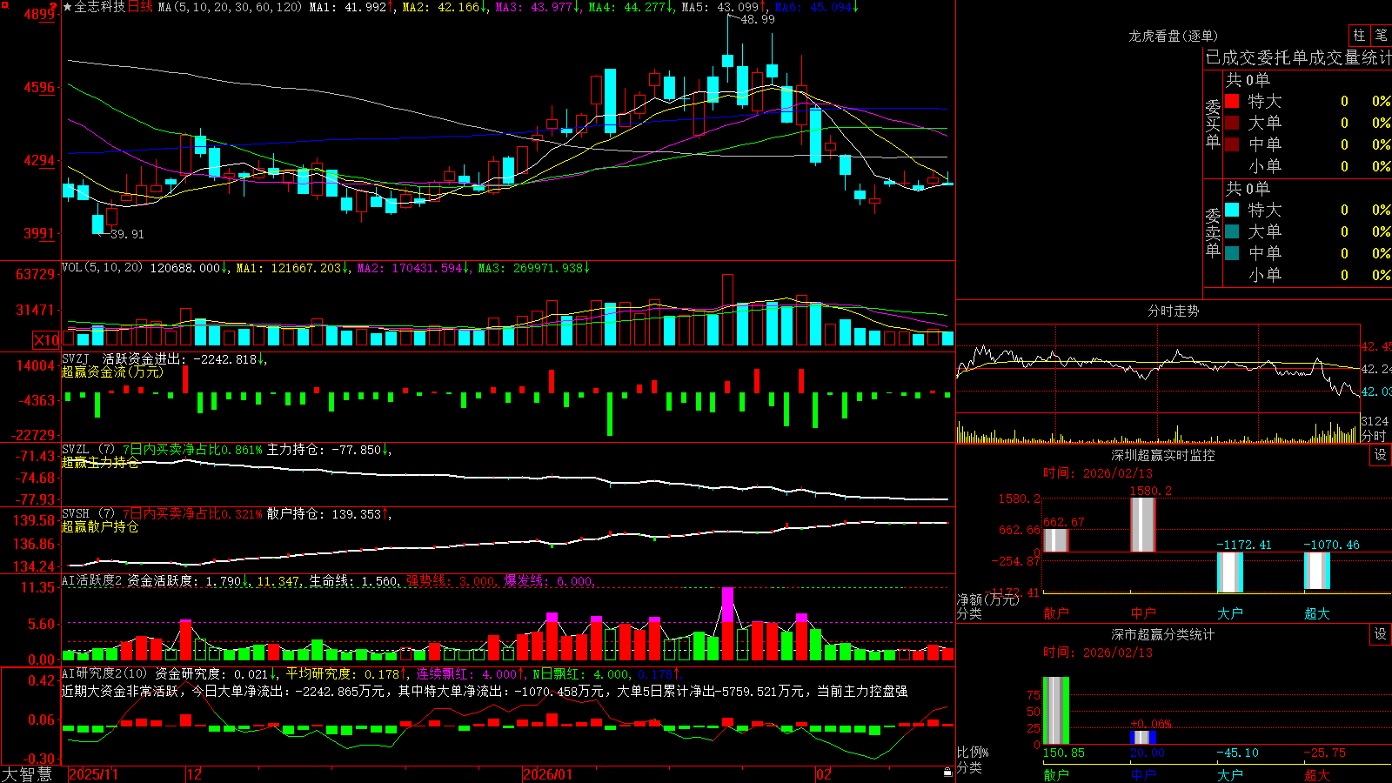Open 设 settings for 深市超赢分类统计
The image size is (1392, 783).
[1381, 634]
